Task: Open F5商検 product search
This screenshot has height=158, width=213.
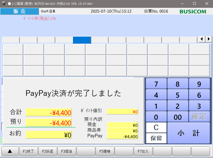Action: (x=105, y=151)
